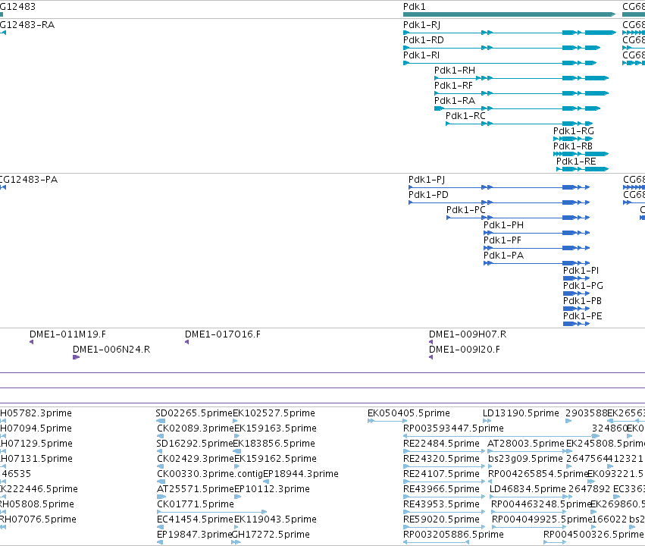This screenshot has height=546, width=645.
Task: Open the RE43966.5prime EST label
Action: tap(441, 489)
